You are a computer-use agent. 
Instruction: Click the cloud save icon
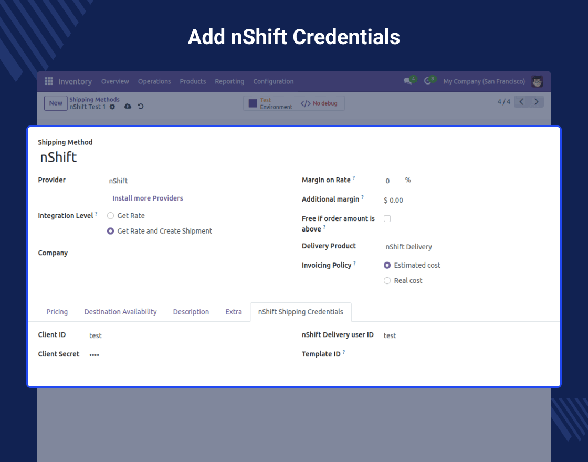pyautogui.click(x=128, y=107)
